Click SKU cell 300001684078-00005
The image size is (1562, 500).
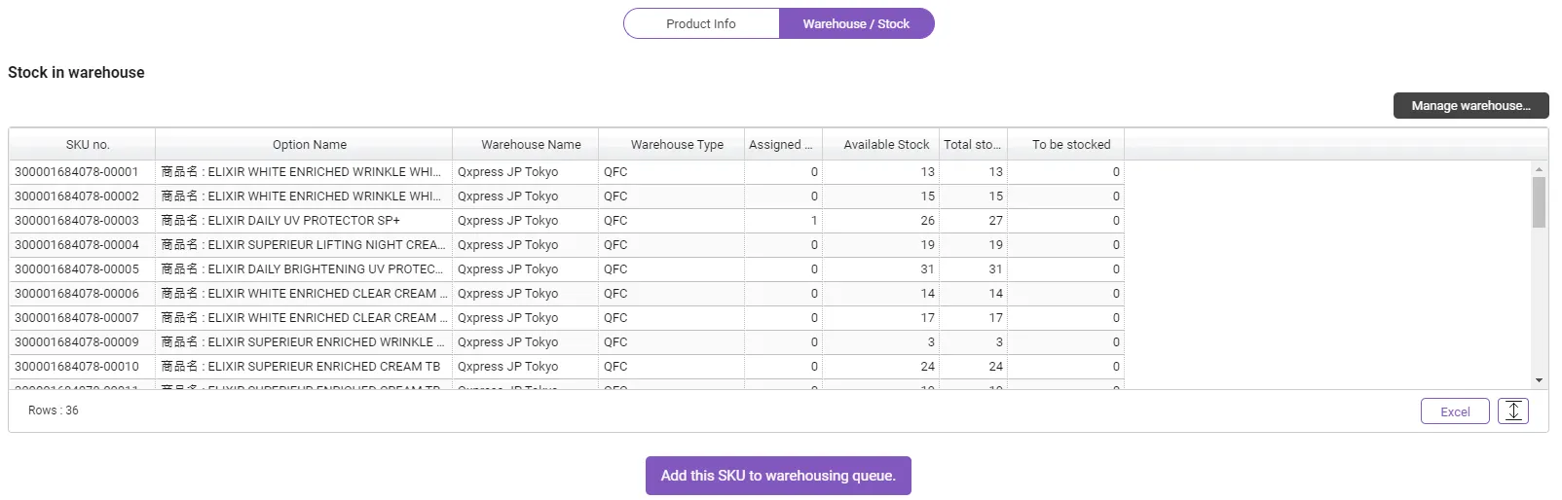point(77,269)
